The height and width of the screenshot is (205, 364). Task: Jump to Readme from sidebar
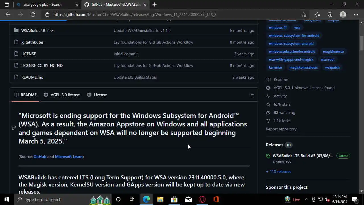point(277,79)
